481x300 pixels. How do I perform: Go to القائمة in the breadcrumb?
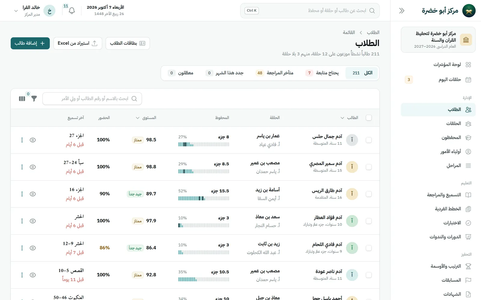click(349, 32)
